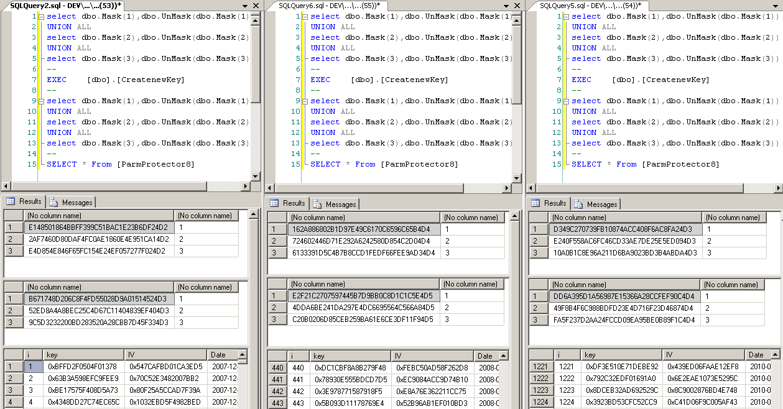Select cell DD6A395D1A56987E15366A28CCFEF90C4D4
This screenshot has width=783, height=409.
pyautogui.click(x=626, y=296)
